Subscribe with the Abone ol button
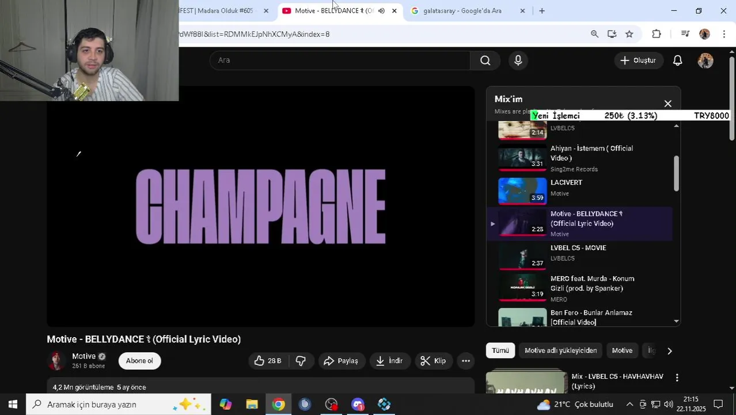Image resolution: width=736 pixels, height=415 pixels. (x=139, y=361)
